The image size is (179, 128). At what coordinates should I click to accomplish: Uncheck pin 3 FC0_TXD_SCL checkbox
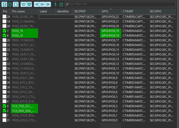[x=5, y=106]
